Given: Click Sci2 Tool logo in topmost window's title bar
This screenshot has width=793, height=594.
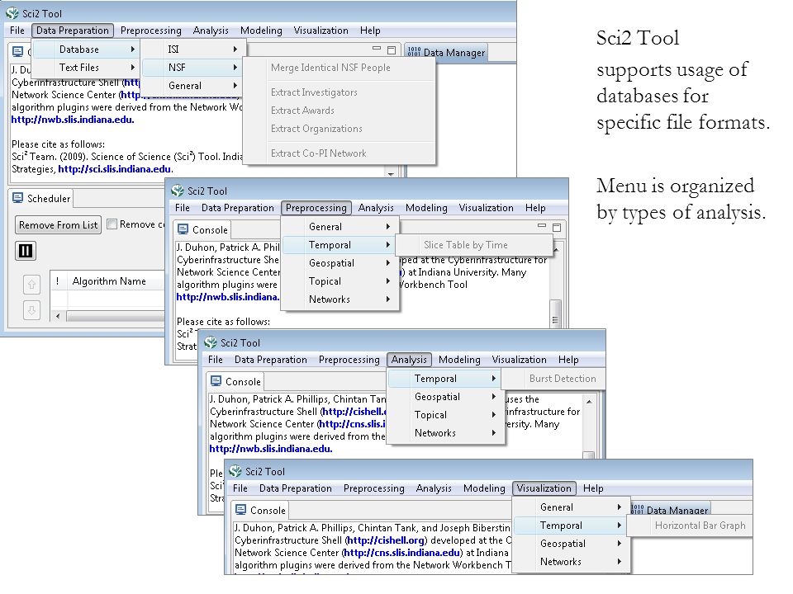Looking at the screenshot, I should tap(12, 13).
